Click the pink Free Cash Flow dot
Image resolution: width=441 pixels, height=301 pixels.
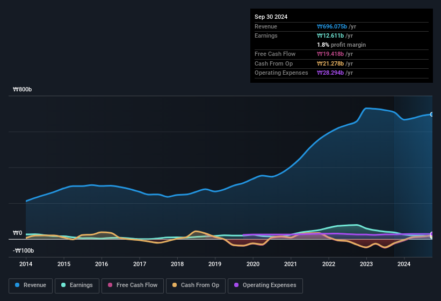[110, 285]
